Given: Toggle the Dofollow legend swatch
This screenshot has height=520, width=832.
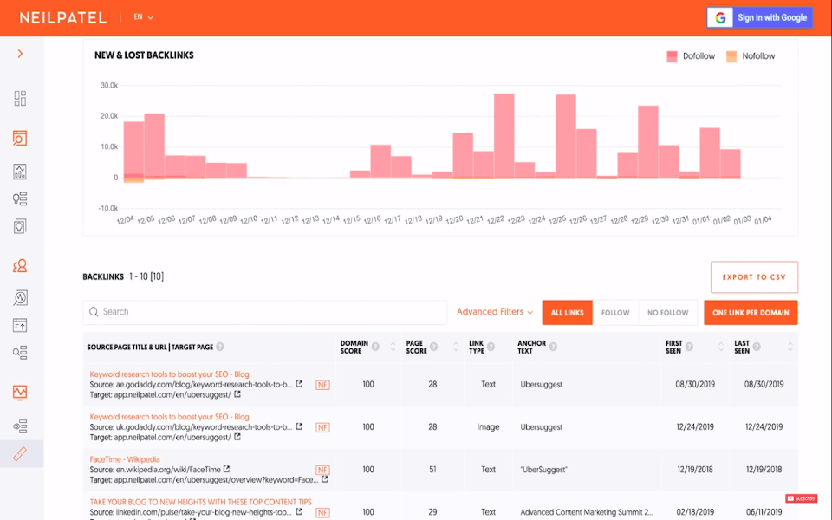Looking at the screenshot, I should (x=672, y=56).
